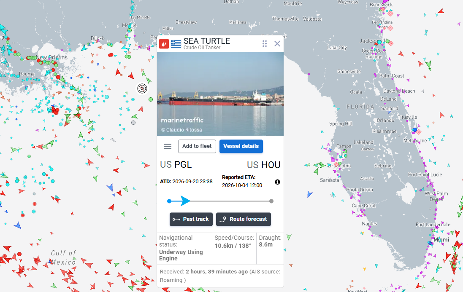Click the Gainesville label on map

pyautogui.click(x=349, y=71)
